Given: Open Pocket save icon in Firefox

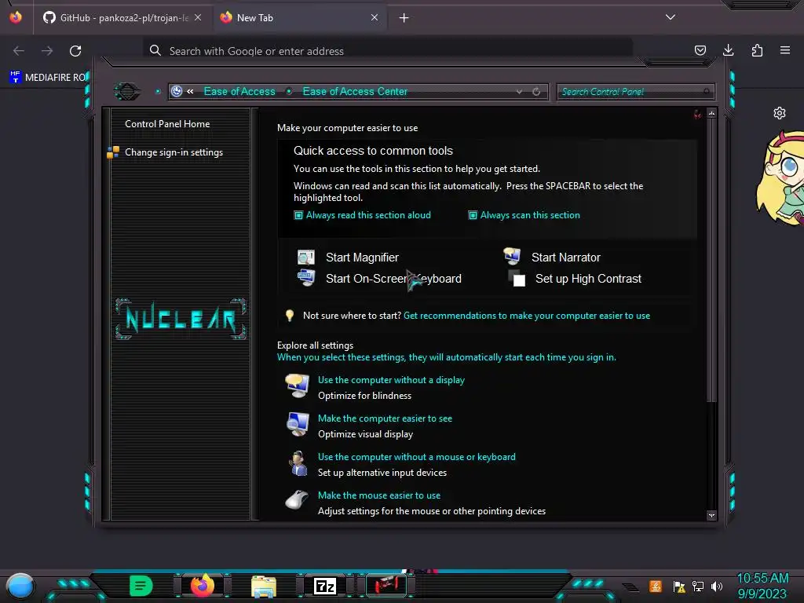Looking at the screenshot, I should [700, 50].
